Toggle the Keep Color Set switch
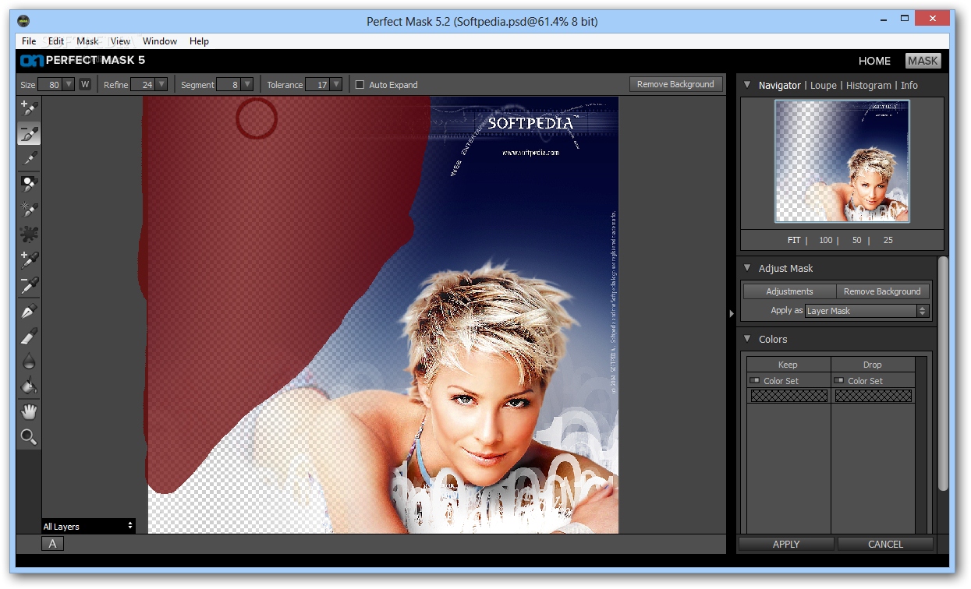The image size is (971, 589). (x=754, y=380)
